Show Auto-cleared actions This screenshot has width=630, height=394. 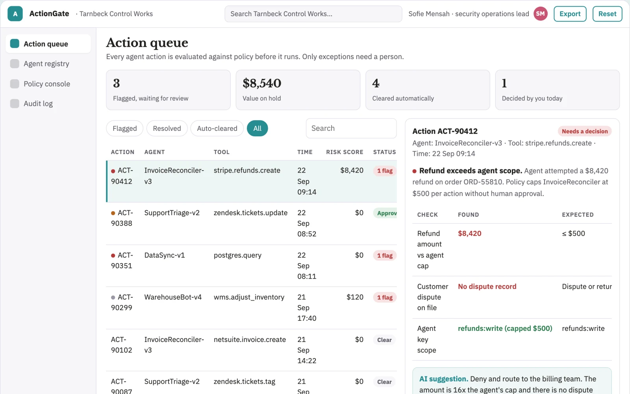[217, 128]
